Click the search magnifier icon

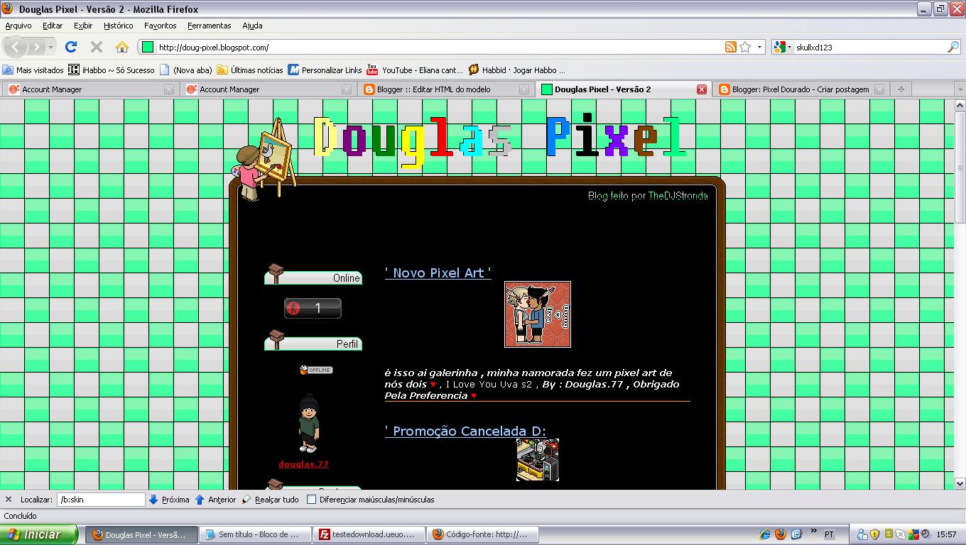[x=953, y=47]
